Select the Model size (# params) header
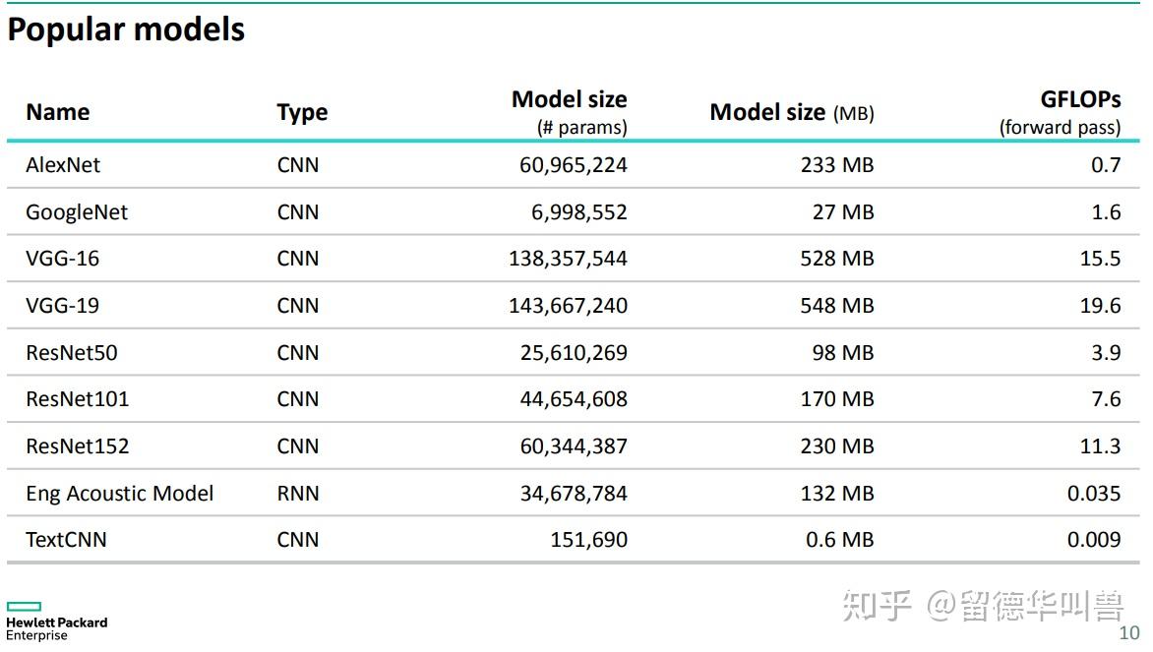Screen dimensions: 1153x652 pos(570,112)
